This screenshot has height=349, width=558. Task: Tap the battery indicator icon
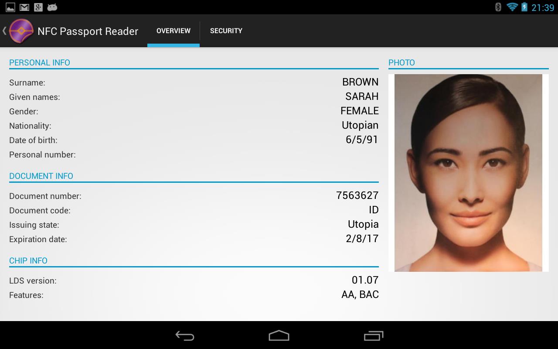pyautogui.click(x=524, y=7)
